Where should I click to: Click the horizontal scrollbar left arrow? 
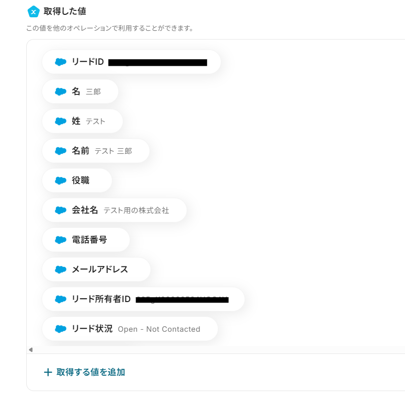[31, 350]
